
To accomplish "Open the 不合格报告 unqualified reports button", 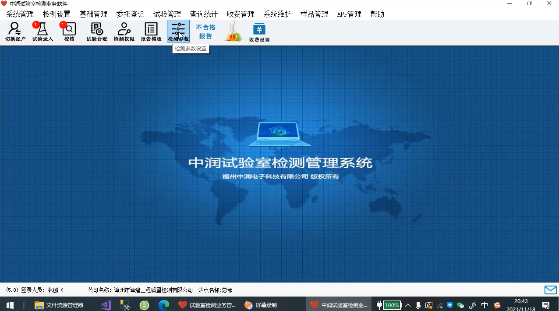I will point(205,32).
